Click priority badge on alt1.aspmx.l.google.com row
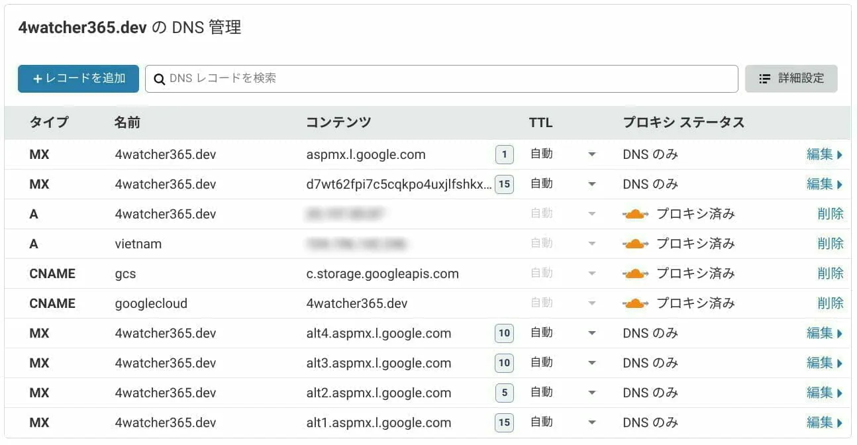857x445 pixels. (x=504, y=422)
